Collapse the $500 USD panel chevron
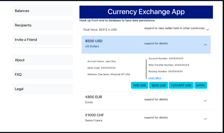The image size is (224, 133). coord(205,45)
